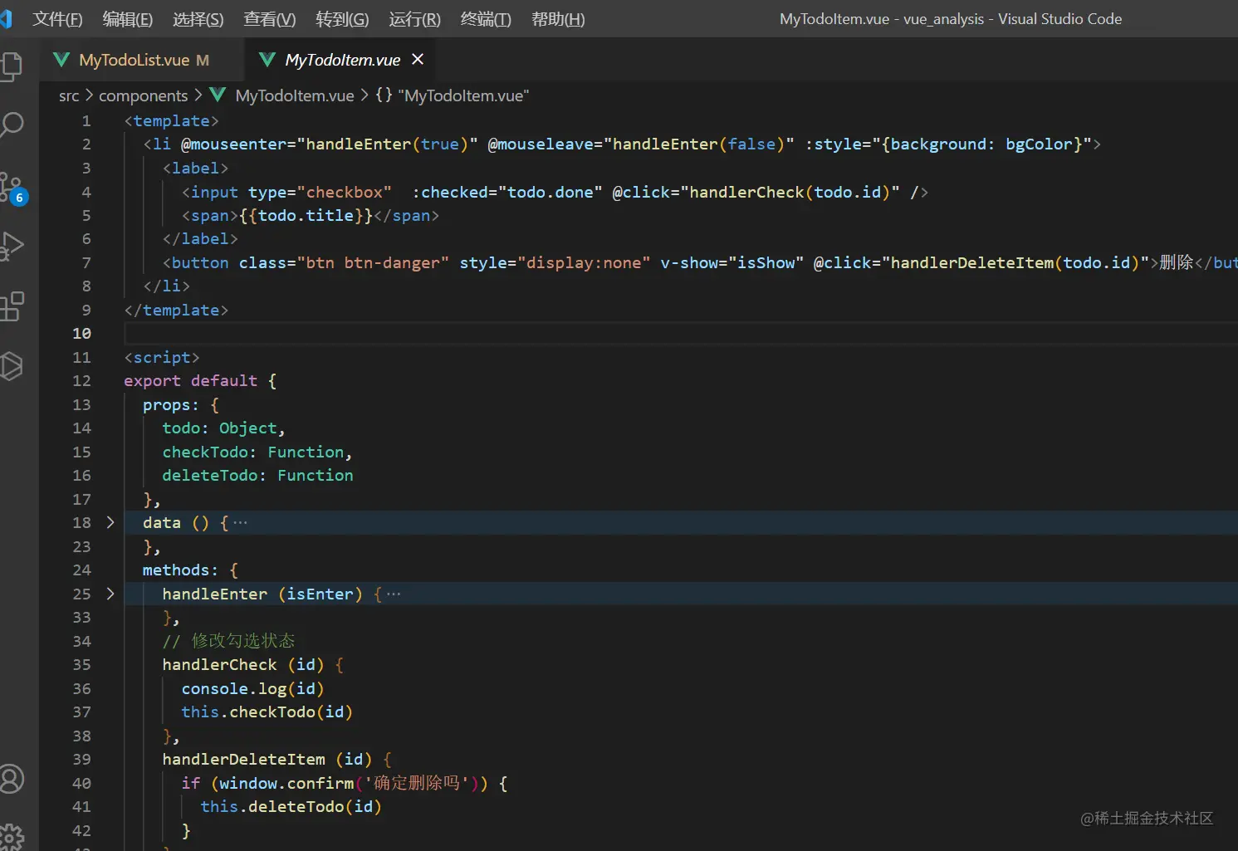The width and height of the screenshot is (1238, 851).
Task: Click '{{todo.title}}' on line 5
Action: (x=306, y=216)
